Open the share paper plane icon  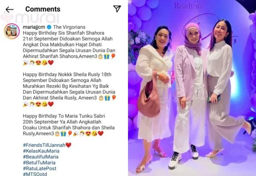coord(117,9)
